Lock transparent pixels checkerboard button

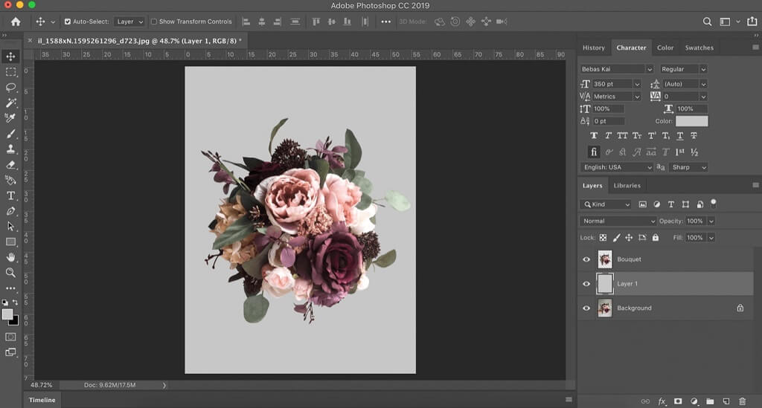pos(603,238)
